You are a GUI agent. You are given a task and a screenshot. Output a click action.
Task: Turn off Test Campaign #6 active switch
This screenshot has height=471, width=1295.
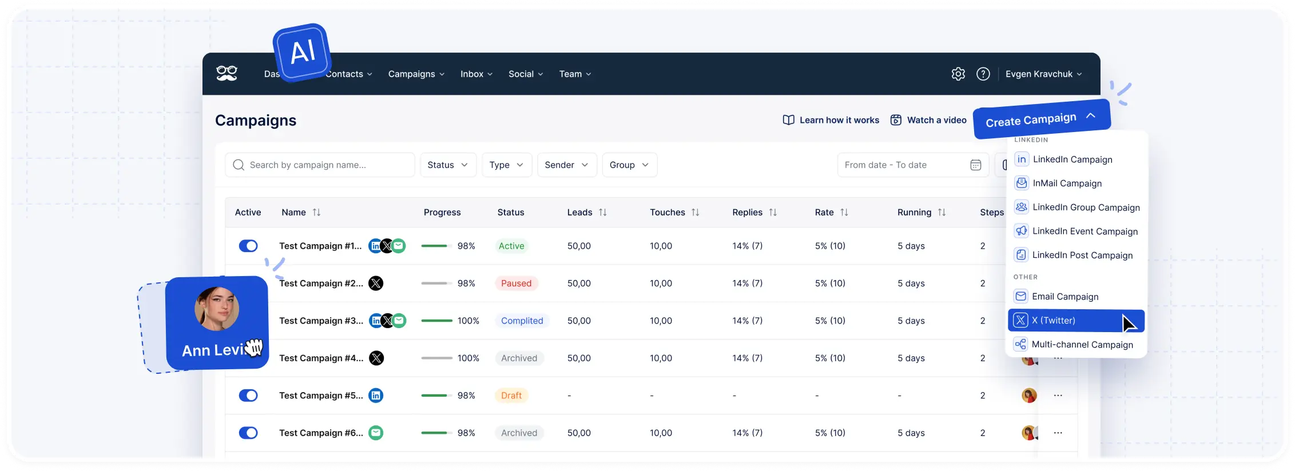point(248,433)
